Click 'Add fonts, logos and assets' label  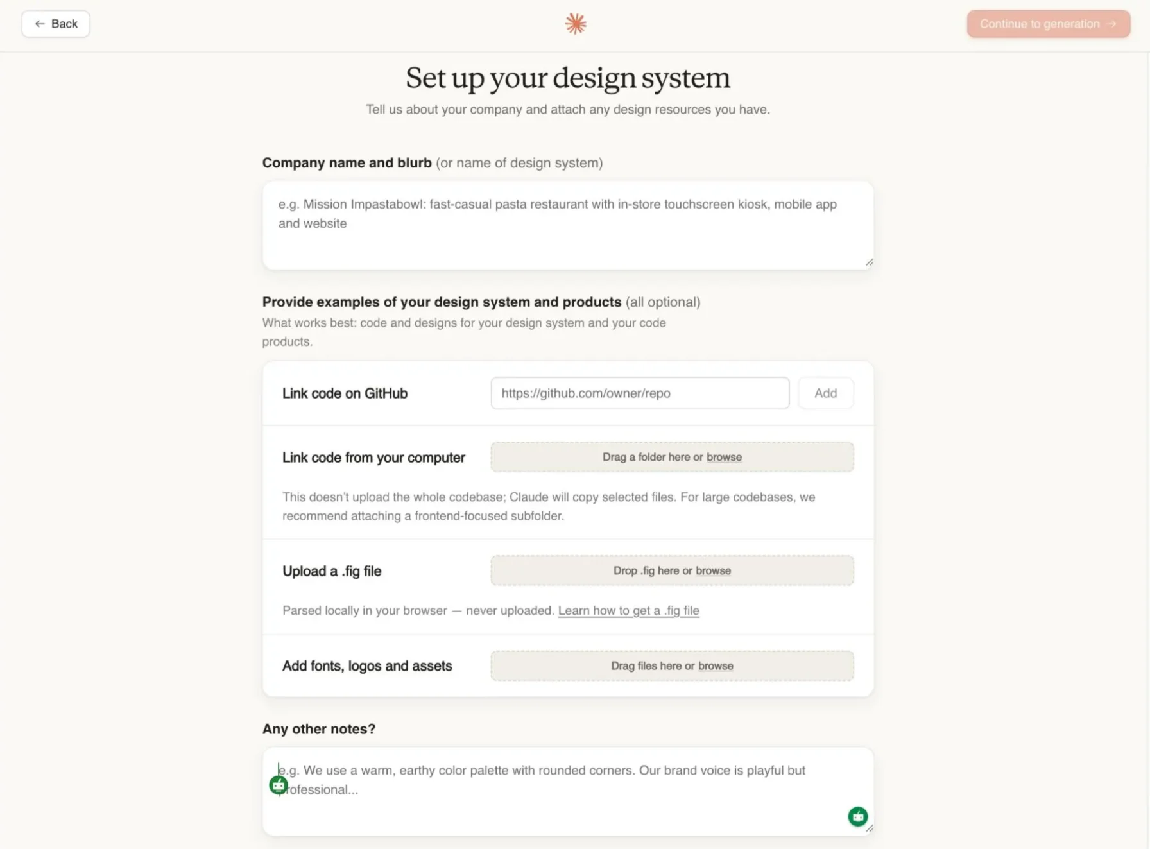tap(367, 666)
